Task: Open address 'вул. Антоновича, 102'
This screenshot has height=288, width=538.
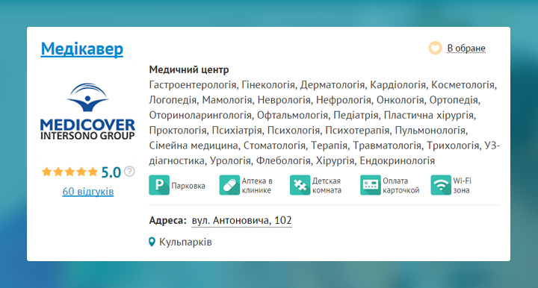Action: (x=241, y=220)
